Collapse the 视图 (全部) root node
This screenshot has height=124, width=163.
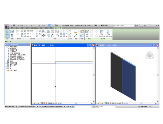click(x=6, y=47)
